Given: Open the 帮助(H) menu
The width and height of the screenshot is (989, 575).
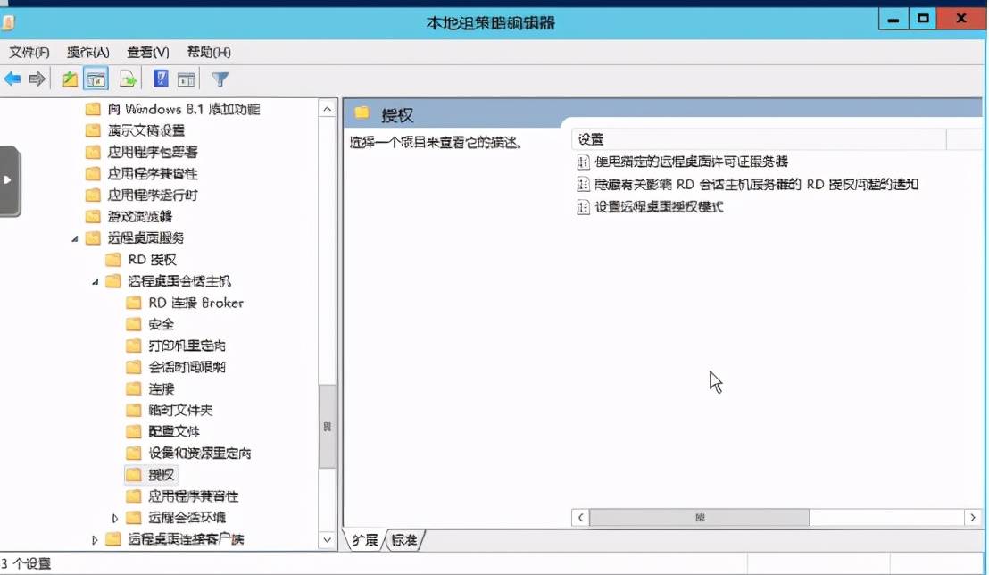Looking at the screenshot, I should (209, 53).
